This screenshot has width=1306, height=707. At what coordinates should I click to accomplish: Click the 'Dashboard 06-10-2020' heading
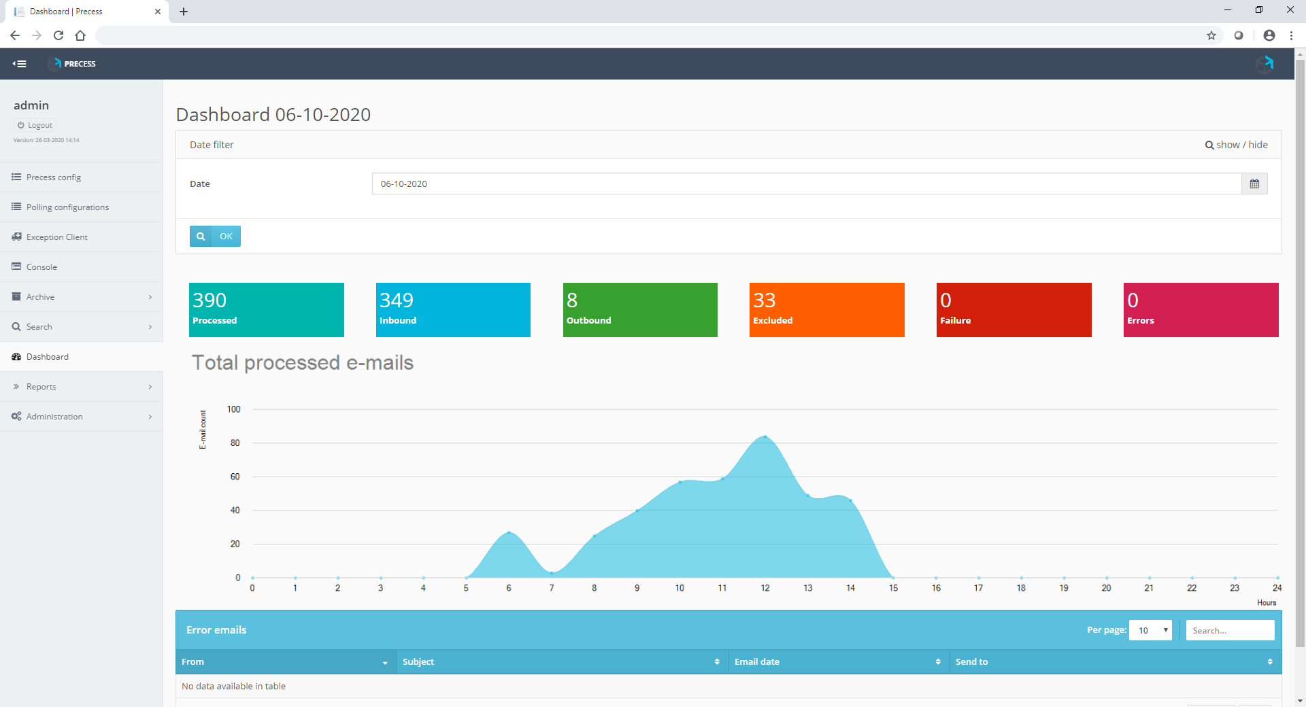click(273, 114)
